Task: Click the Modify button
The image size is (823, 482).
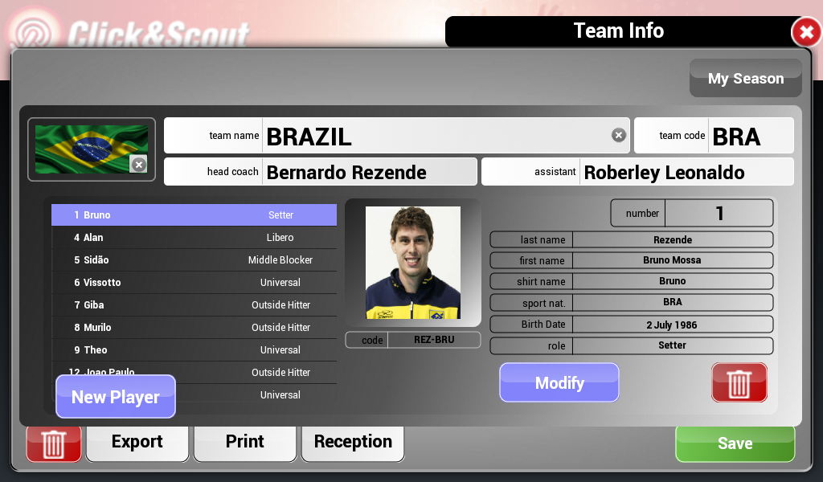Action: click(559, 382)
